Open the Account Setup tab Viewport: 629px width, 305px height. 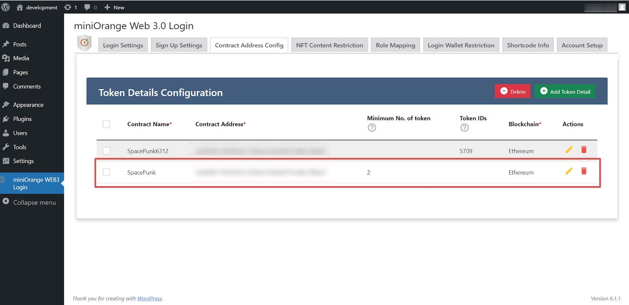click(582, 45)
